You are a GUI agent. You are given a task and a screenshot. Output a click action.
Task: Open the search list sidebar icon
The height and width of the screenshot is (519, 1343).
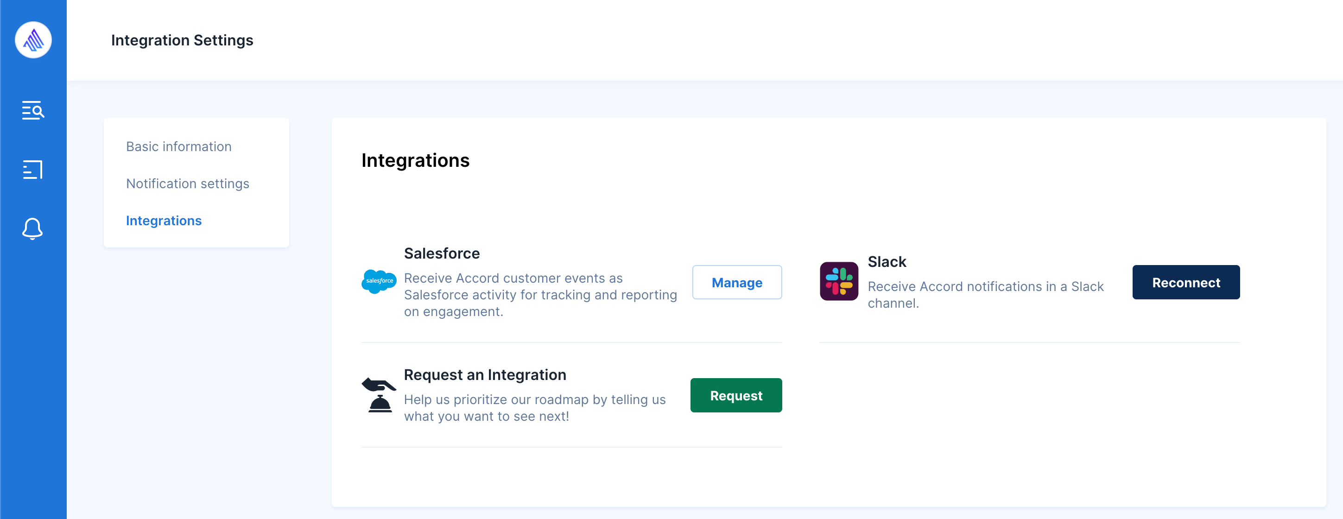(33, 110)
